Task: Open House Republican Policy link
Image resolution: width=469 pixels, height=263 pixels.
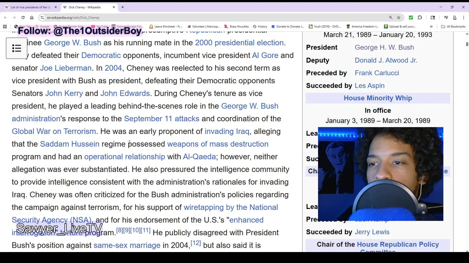Action: [x=398, y=244]
